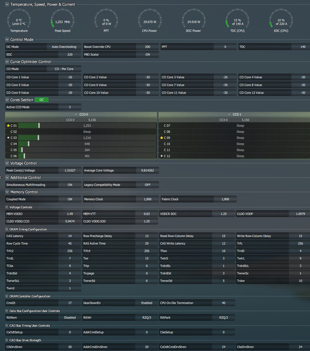Collapse the Temperature, Speed, Power & Current section
The image size is (310, 351).
pos(7,4)
